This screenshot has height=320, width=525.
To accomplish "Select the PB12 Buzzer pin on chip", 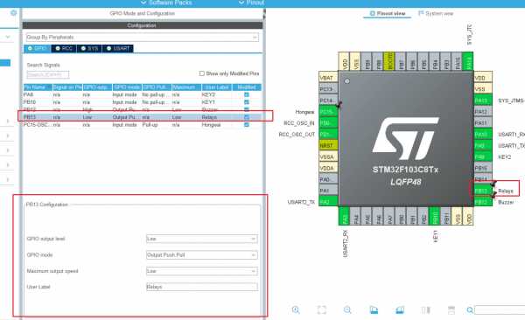I will [x=483, y=202].
